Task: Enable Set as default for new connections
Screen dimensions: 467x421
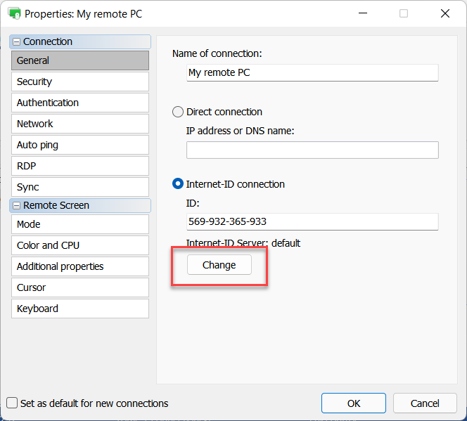Action: tap(12, 403)
